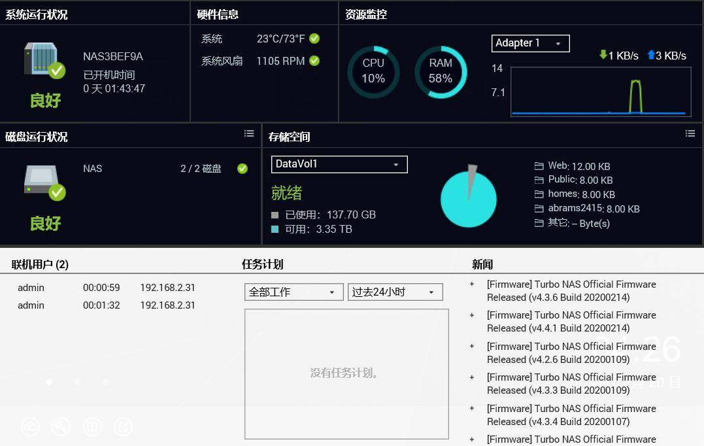Click the storage space detail list icon
Viewport: 704px width, 446px height.
pyautogui.click(x=690, y=133)
